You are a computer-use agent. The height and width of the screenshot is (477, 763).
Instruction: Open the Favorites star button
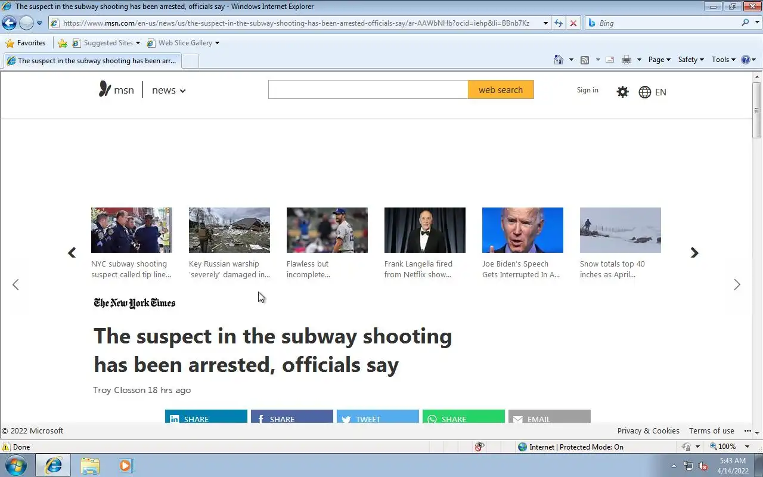26,43
